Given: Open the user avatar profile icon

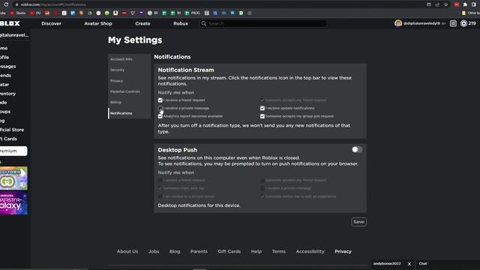Looking at the screenshot, I should click(398, 23).
